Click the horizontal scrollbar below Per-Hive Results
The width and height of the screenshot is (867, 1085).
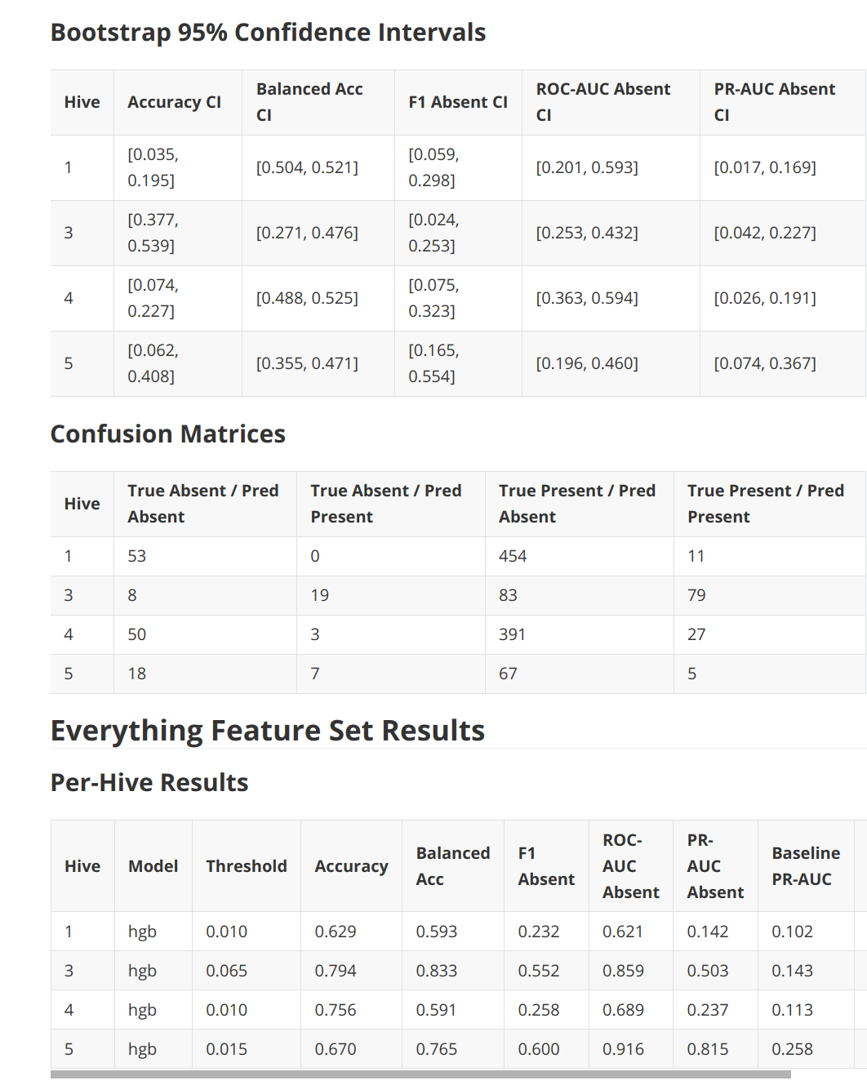[x=420, y=1074]
